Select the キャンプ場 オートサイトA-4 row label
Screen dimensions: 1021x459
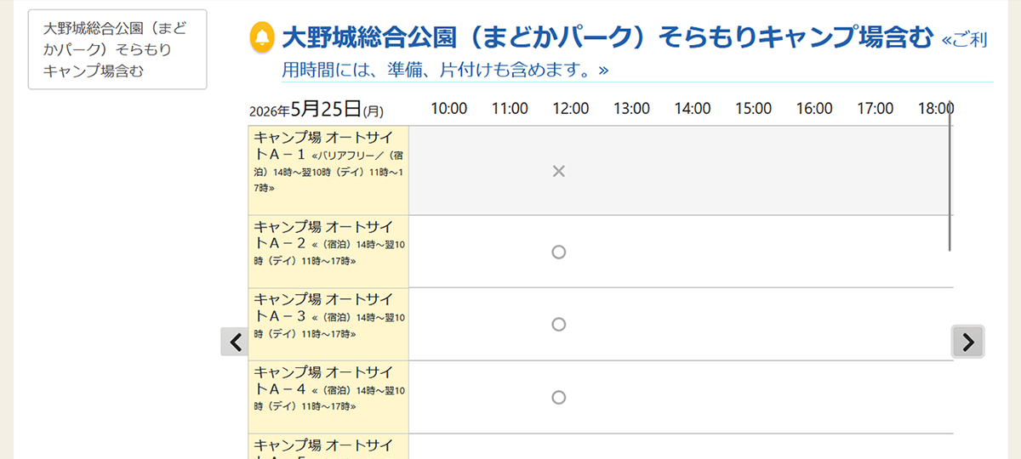(328, 397)
